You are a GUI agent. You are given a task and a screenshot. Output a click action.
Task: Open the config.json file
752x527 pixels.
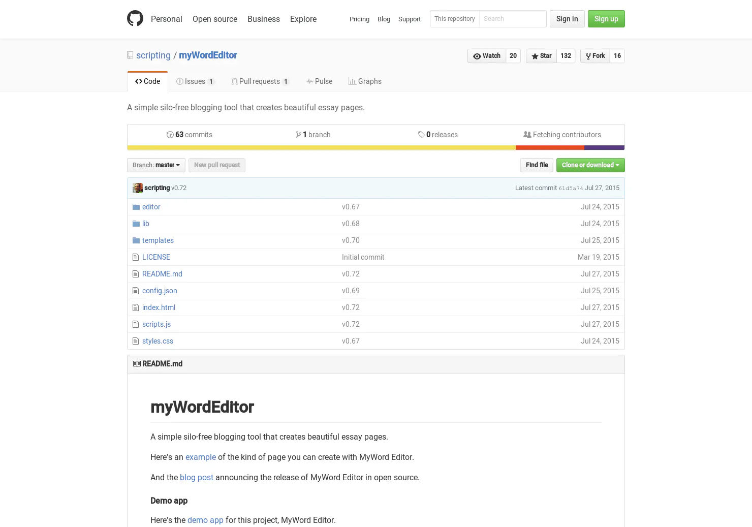click(160, 291)
